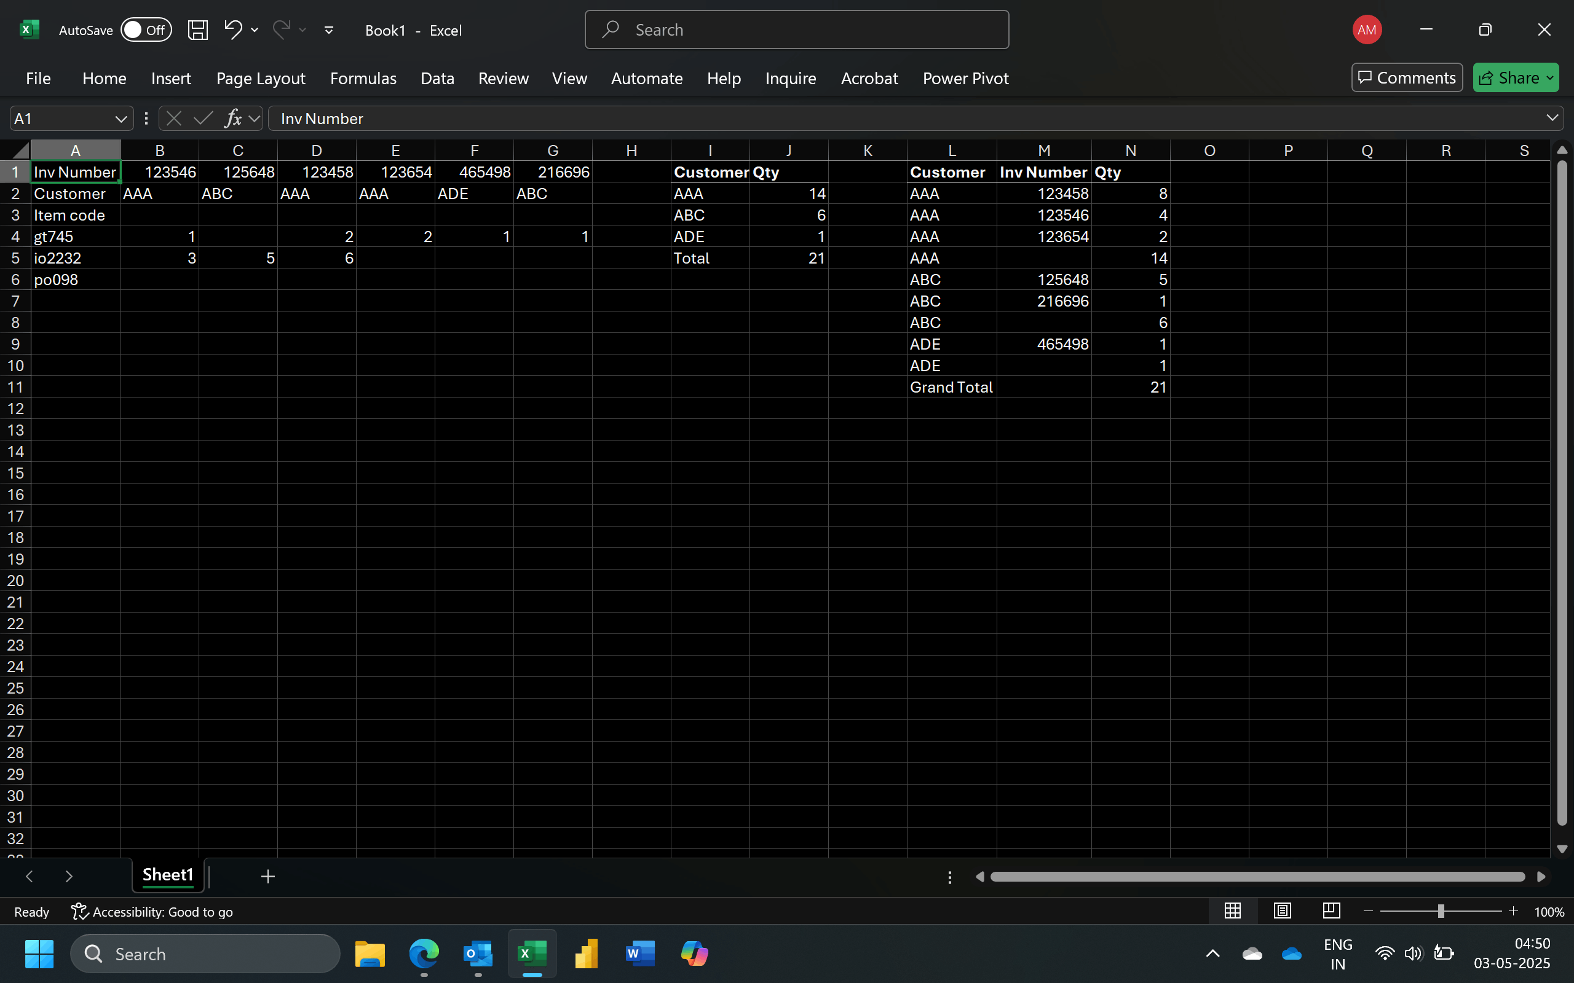Image resolution: width=1574 pixels, height=983 pixels.
Task: Click the Save icon in title bar
Action: click(x=198, y=30)
